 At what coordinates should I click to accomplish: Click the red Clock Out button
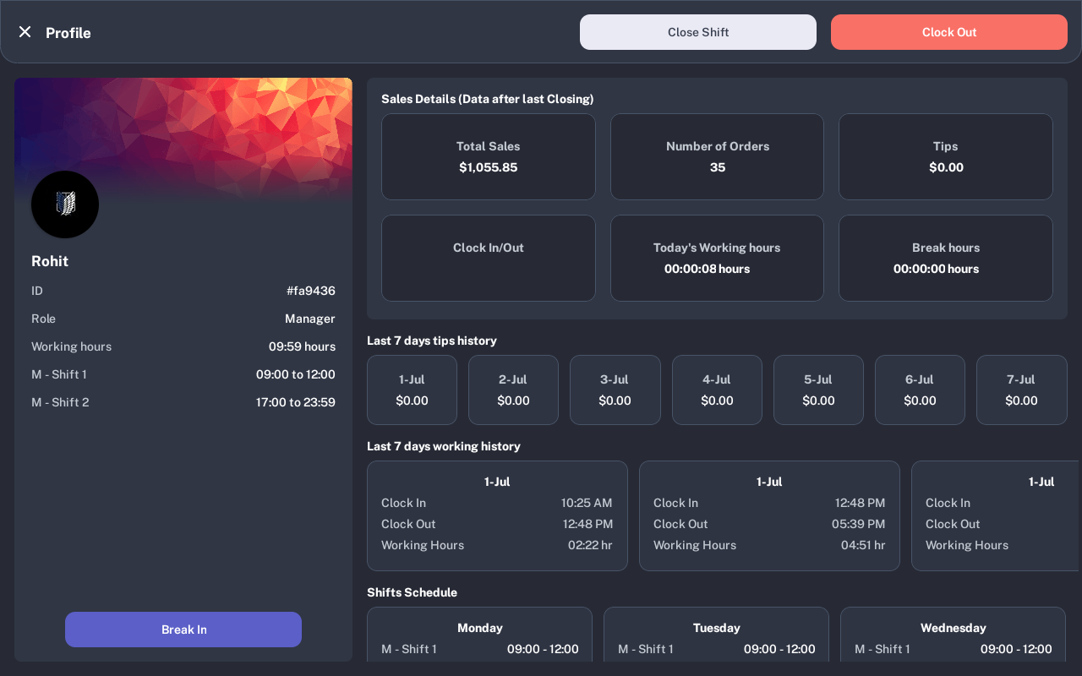tap(949, 32)
